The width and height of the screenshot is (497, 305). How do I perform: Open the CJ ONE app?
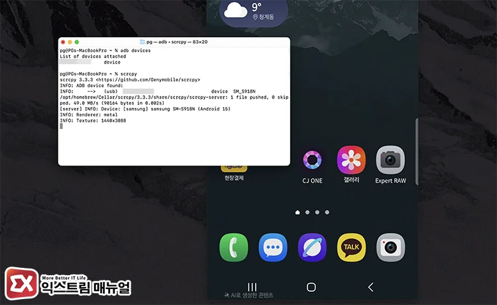312,161
